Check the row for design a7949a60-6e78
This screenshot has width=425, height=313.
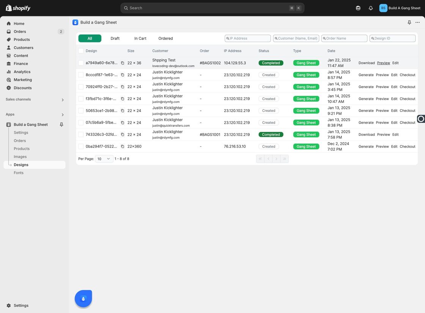point(81,63)
